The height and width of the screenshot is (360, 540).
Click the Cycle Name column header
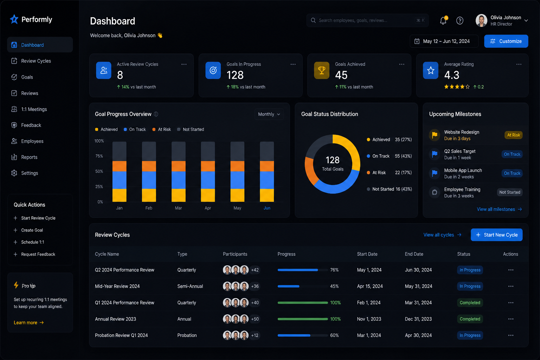[x=107, y=254]
